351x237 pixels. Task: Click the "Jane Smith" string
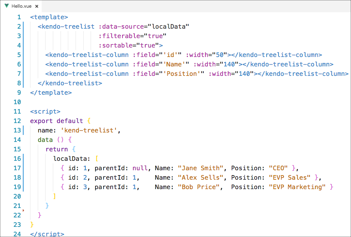(x=201, y=168)
